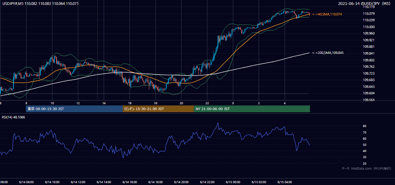Click hour label 8 under the price chart
Screen dimensions: 395x185
pyautogui.click(x=26, y=103)
